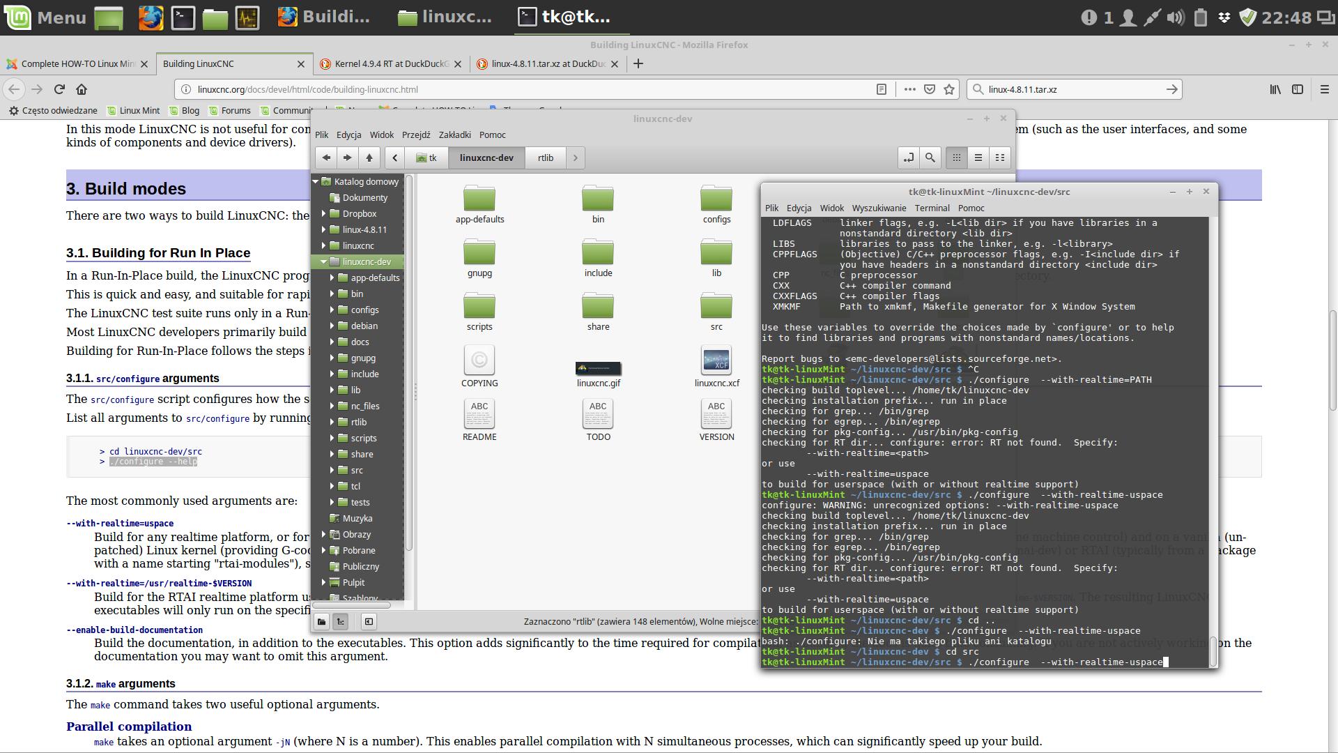Open the system monitor panel launcher icon
This screenshot has width=1338, height=753.
pos(247,17)
